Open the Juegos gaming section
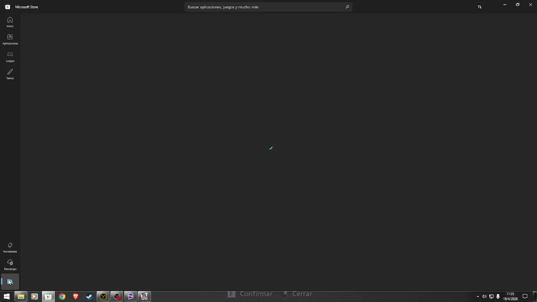This screenshot has height=302, width=537. [x=10, y=57]
